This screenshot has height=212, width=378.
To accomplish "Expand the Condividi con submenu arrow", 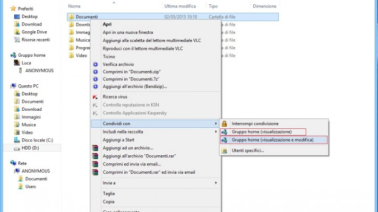I will [216, 123].
